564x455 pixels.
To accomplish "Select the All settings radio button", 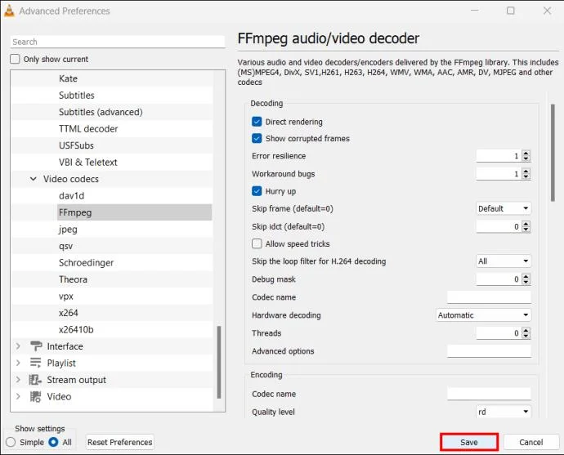I will 53,442.
